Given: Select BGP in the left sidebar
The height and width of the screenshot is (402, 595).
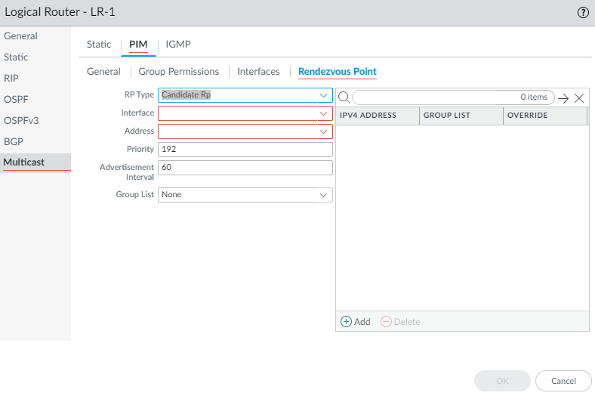Looking at the screenshot, I should coord(14,141).
